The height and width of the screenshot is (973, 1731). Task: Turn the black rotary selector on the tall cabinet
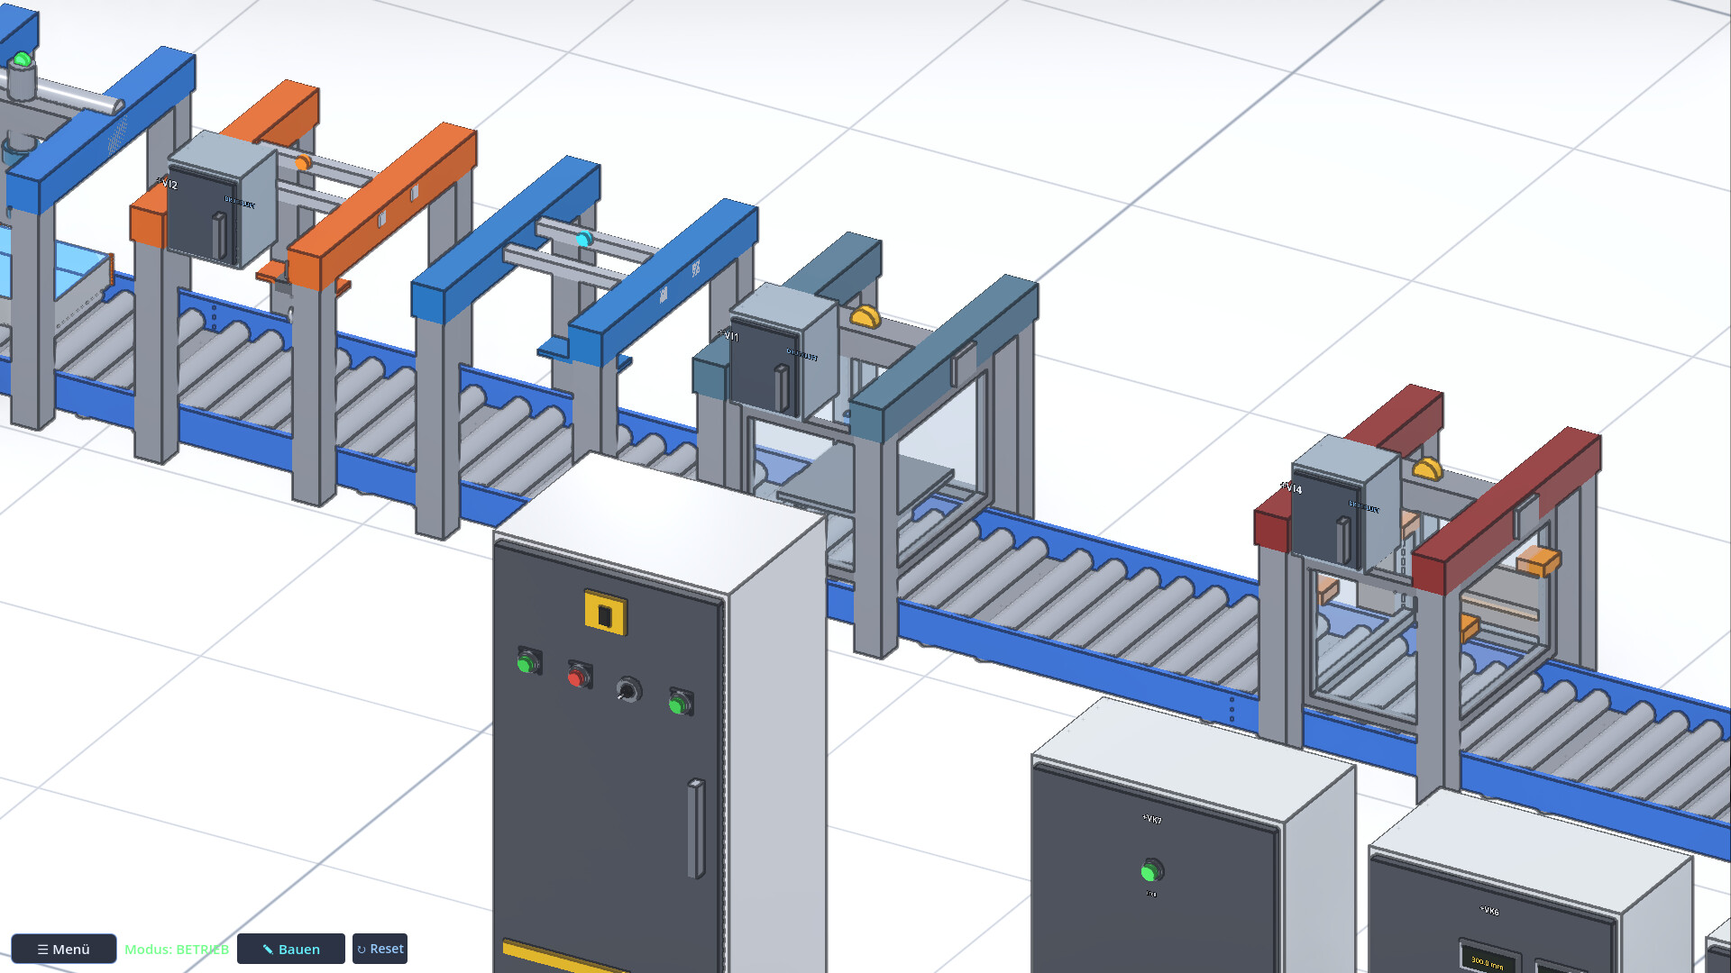point(627,690)
